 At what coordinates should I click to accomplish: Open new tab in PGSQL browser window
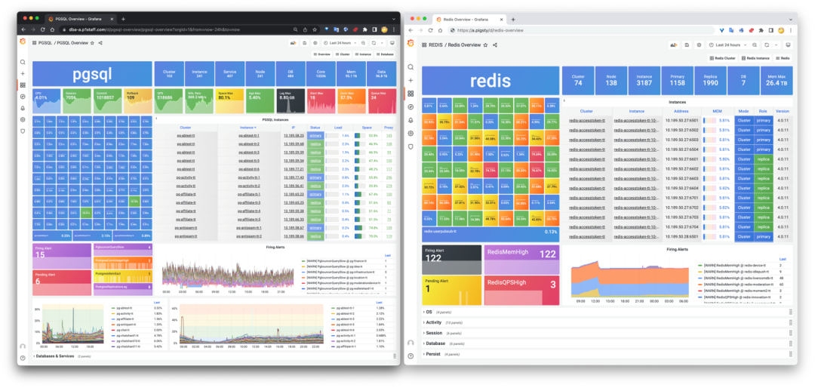pyautogui.click(x=123, y=18)
